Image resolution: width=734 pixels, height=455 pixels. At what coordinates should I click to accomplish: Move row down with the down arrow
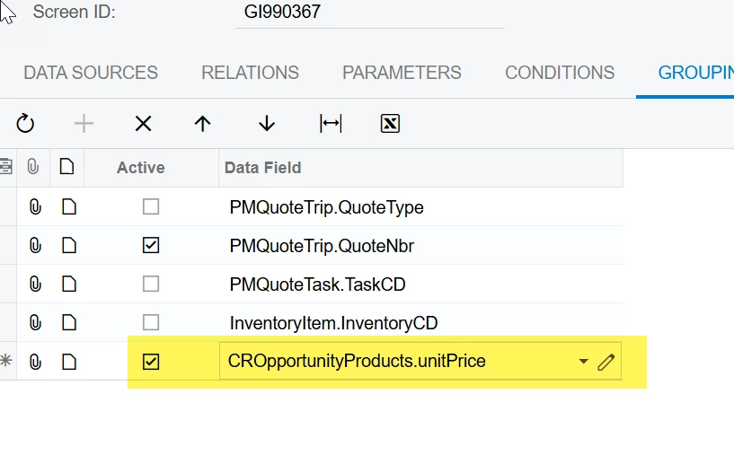click(266, 124)
